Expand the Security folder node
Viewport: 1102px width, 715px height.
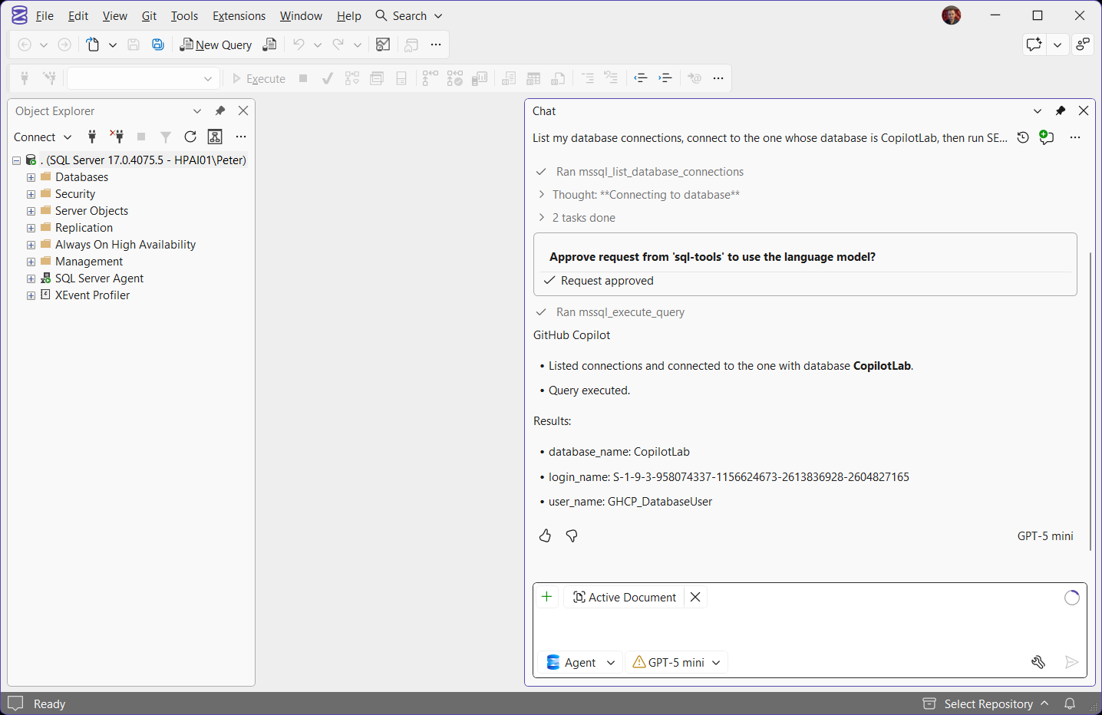(x=31, y=194)
